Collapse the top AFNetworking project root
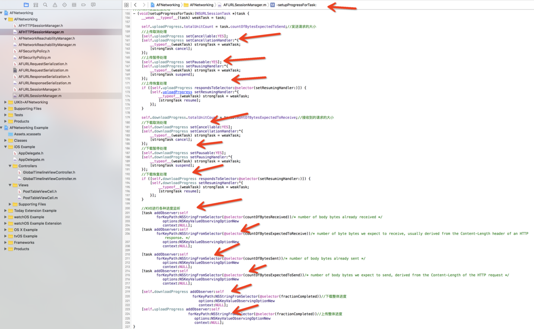Image resolution: width=534 pixels, height=329 pixels. 2,13
